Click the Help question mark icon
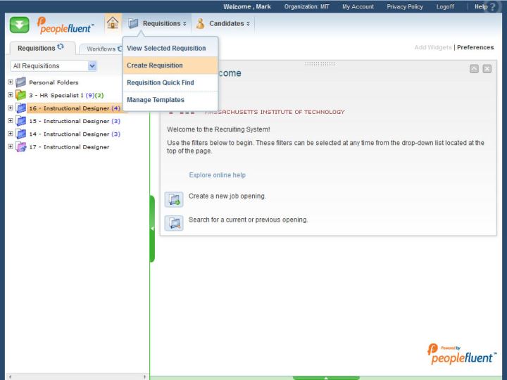 click(x=492, y=7)
